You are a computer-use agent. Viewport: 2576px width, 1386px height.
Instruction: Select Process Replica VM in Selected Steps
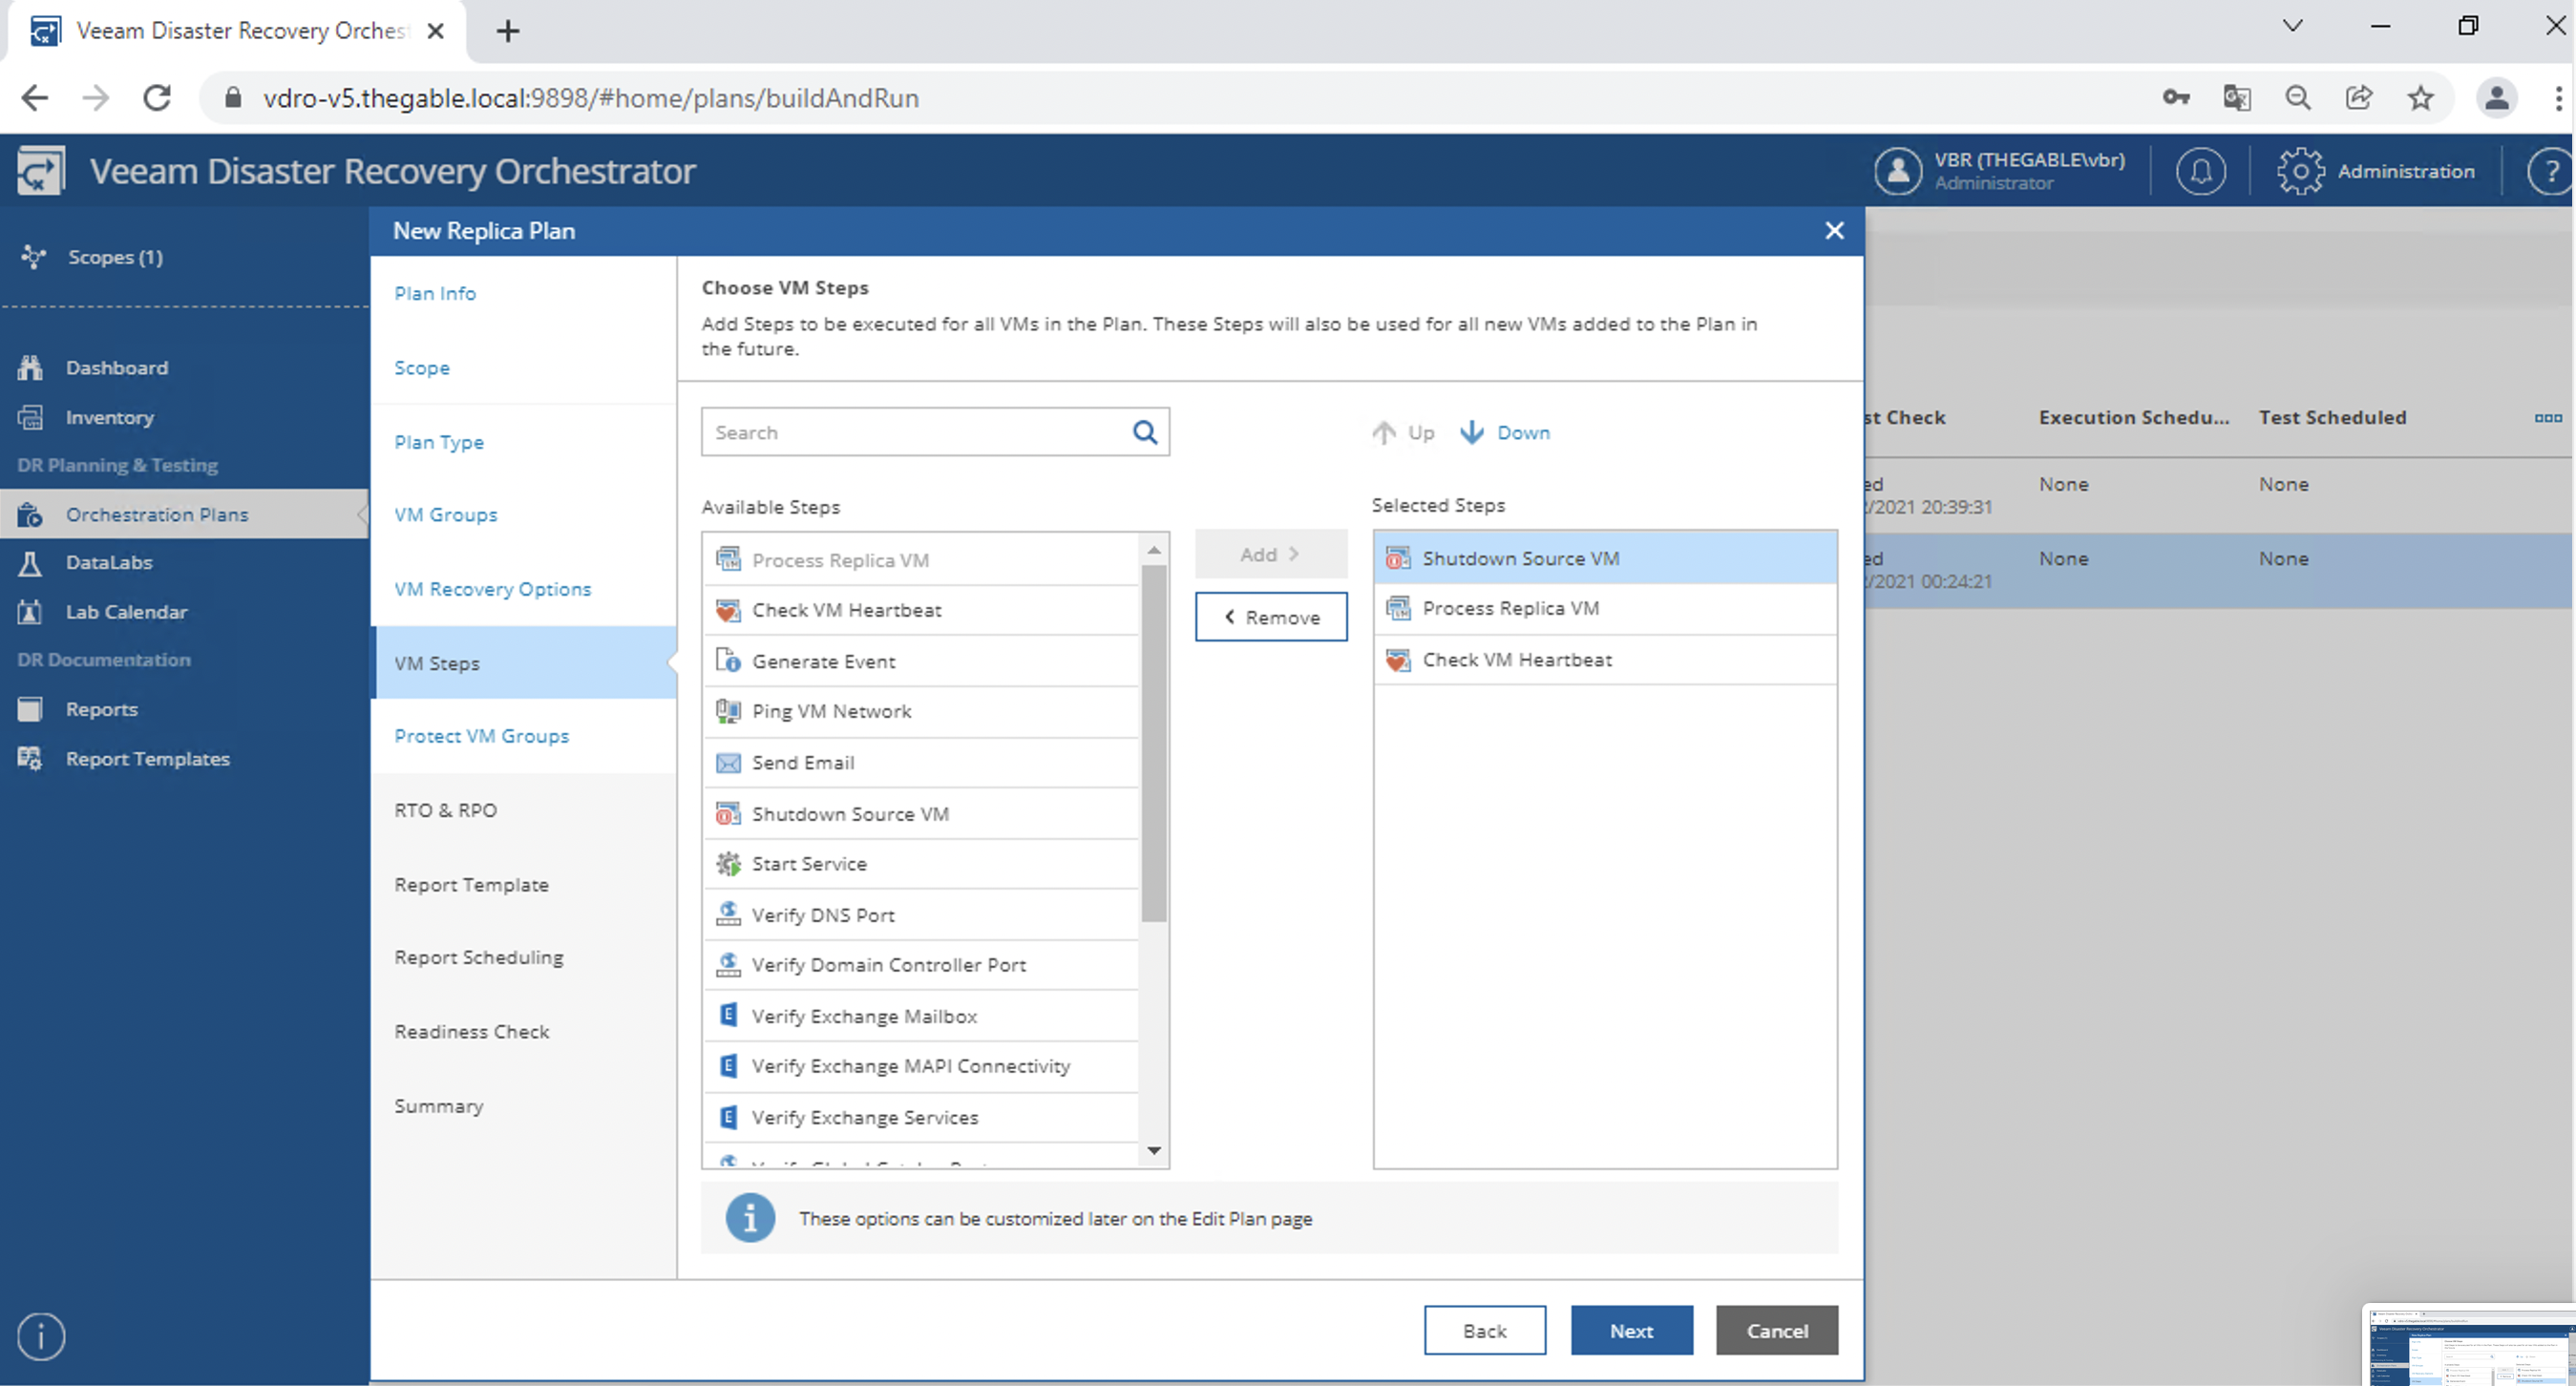[x=1605, y=608]
